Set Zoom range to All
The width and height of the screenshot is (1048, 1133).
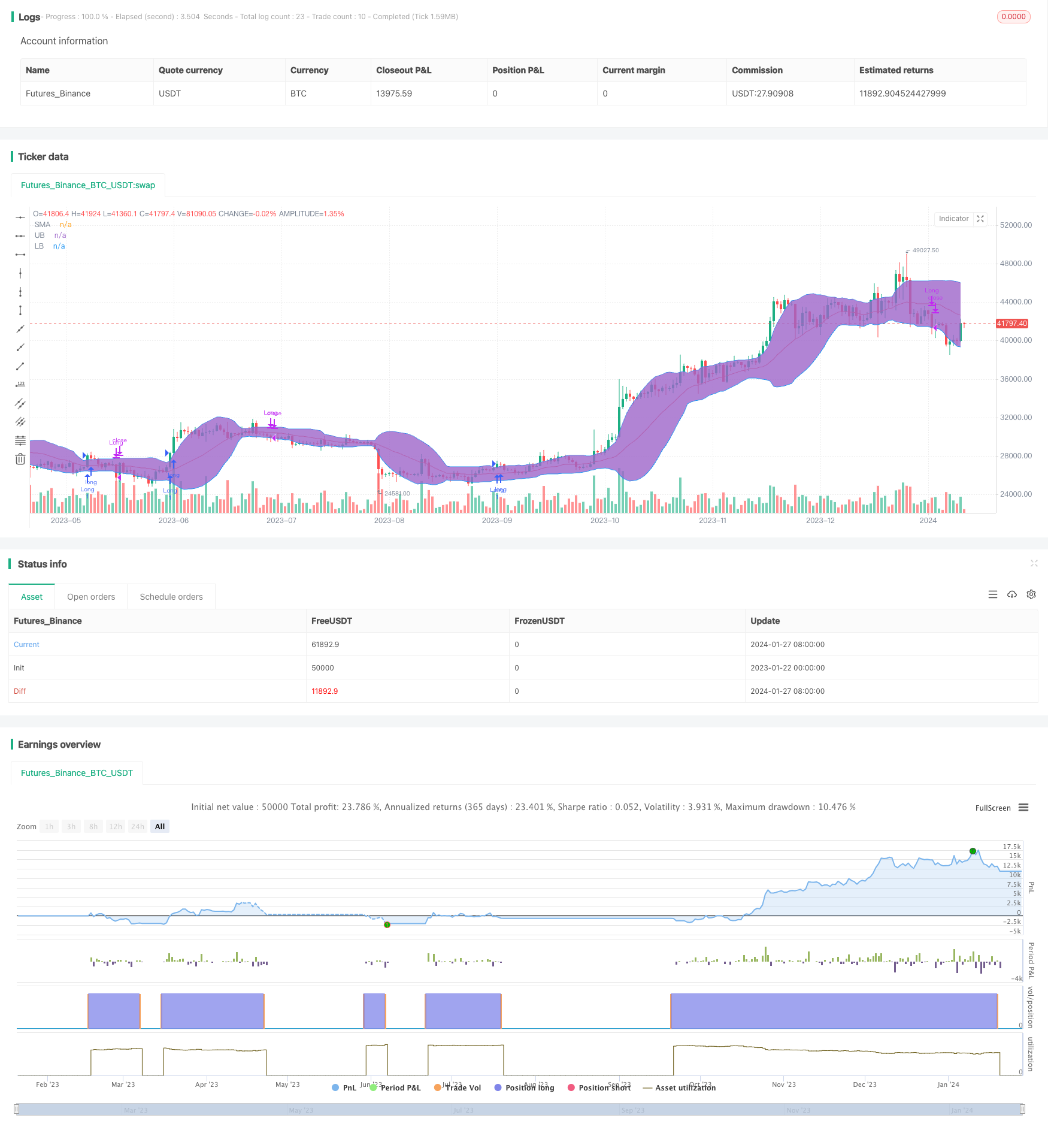pos(160,826)
